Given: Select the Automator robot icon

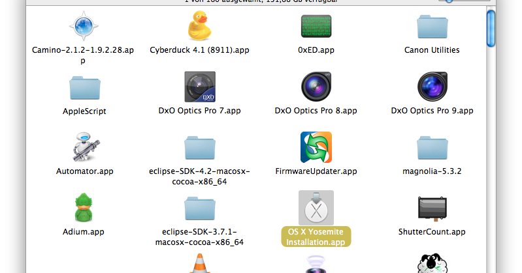Looking at the screenshot, I should coord(86,147).
